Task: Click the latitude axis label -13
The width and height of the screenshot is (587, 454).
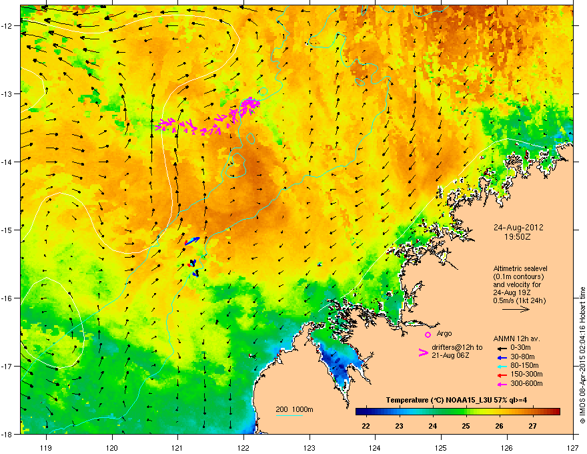Action: 7,93
